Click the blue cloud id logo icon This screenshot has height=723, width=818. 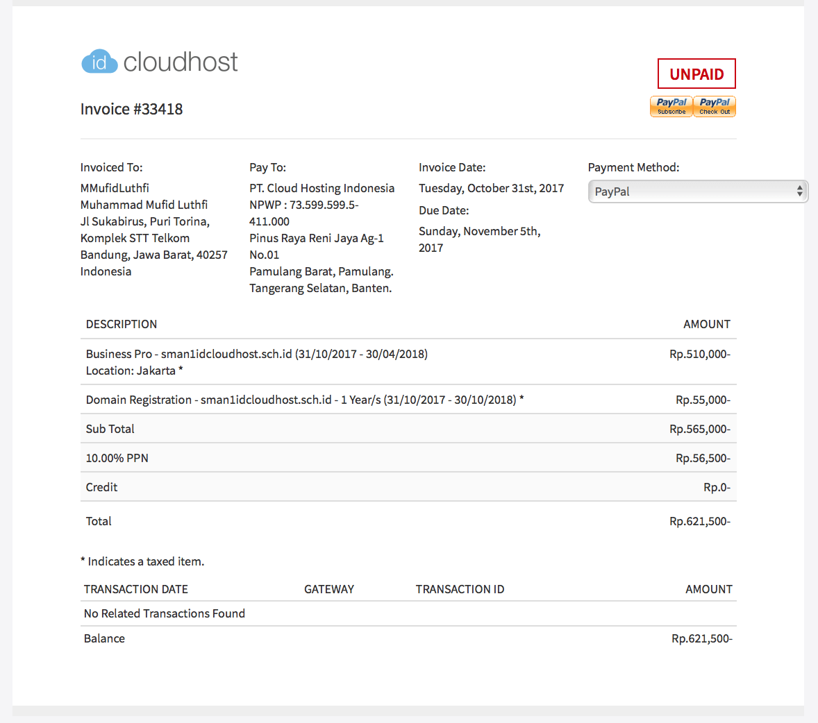[99, 62]
